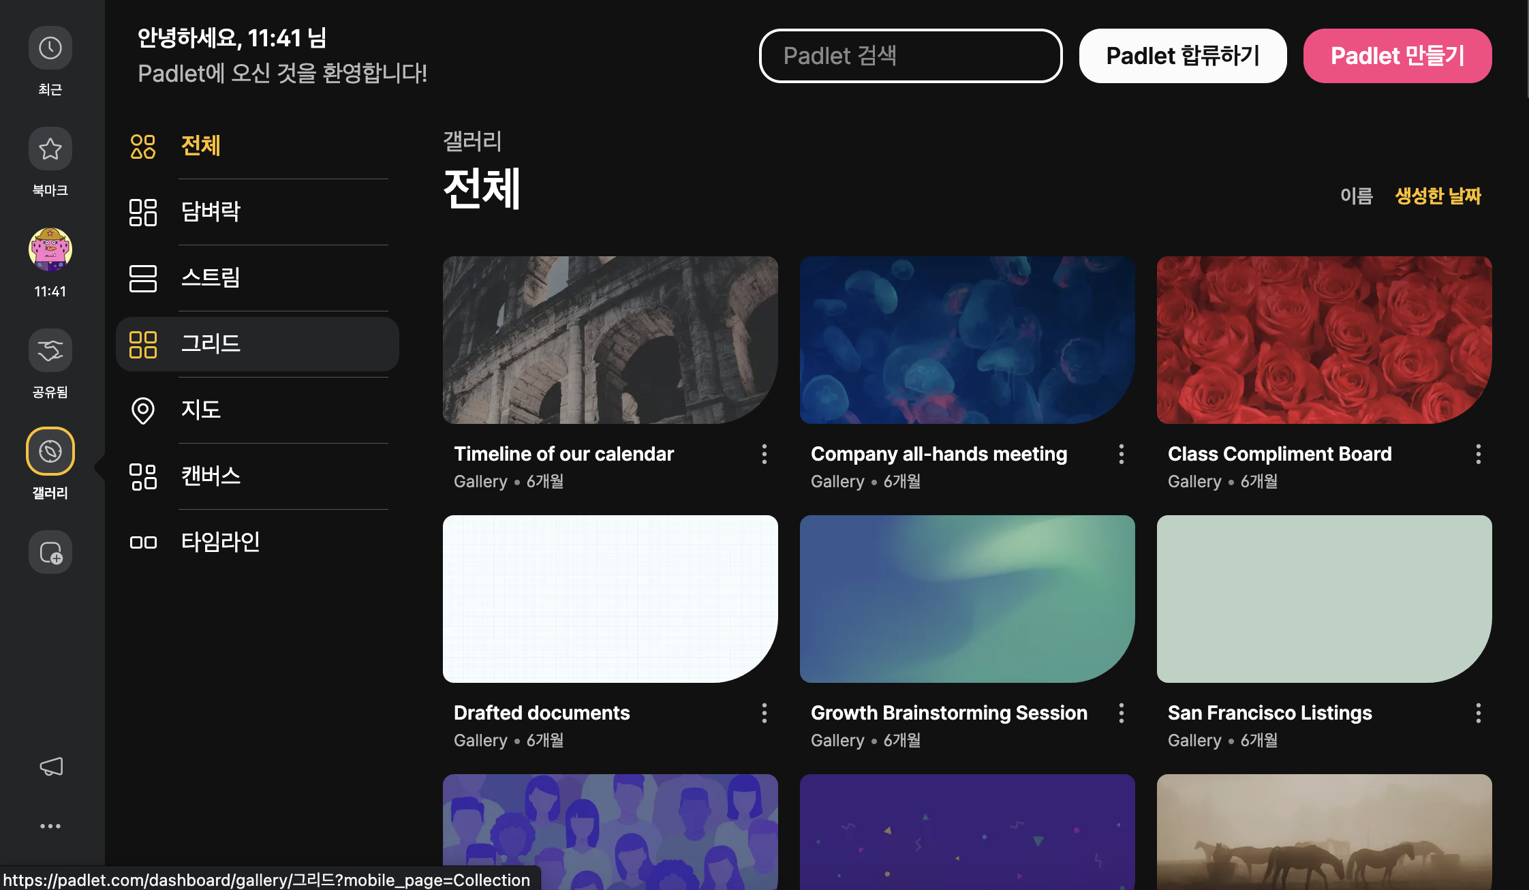
Task: Open the San Francisco Listings title
Action: [x=1270, y=713]
